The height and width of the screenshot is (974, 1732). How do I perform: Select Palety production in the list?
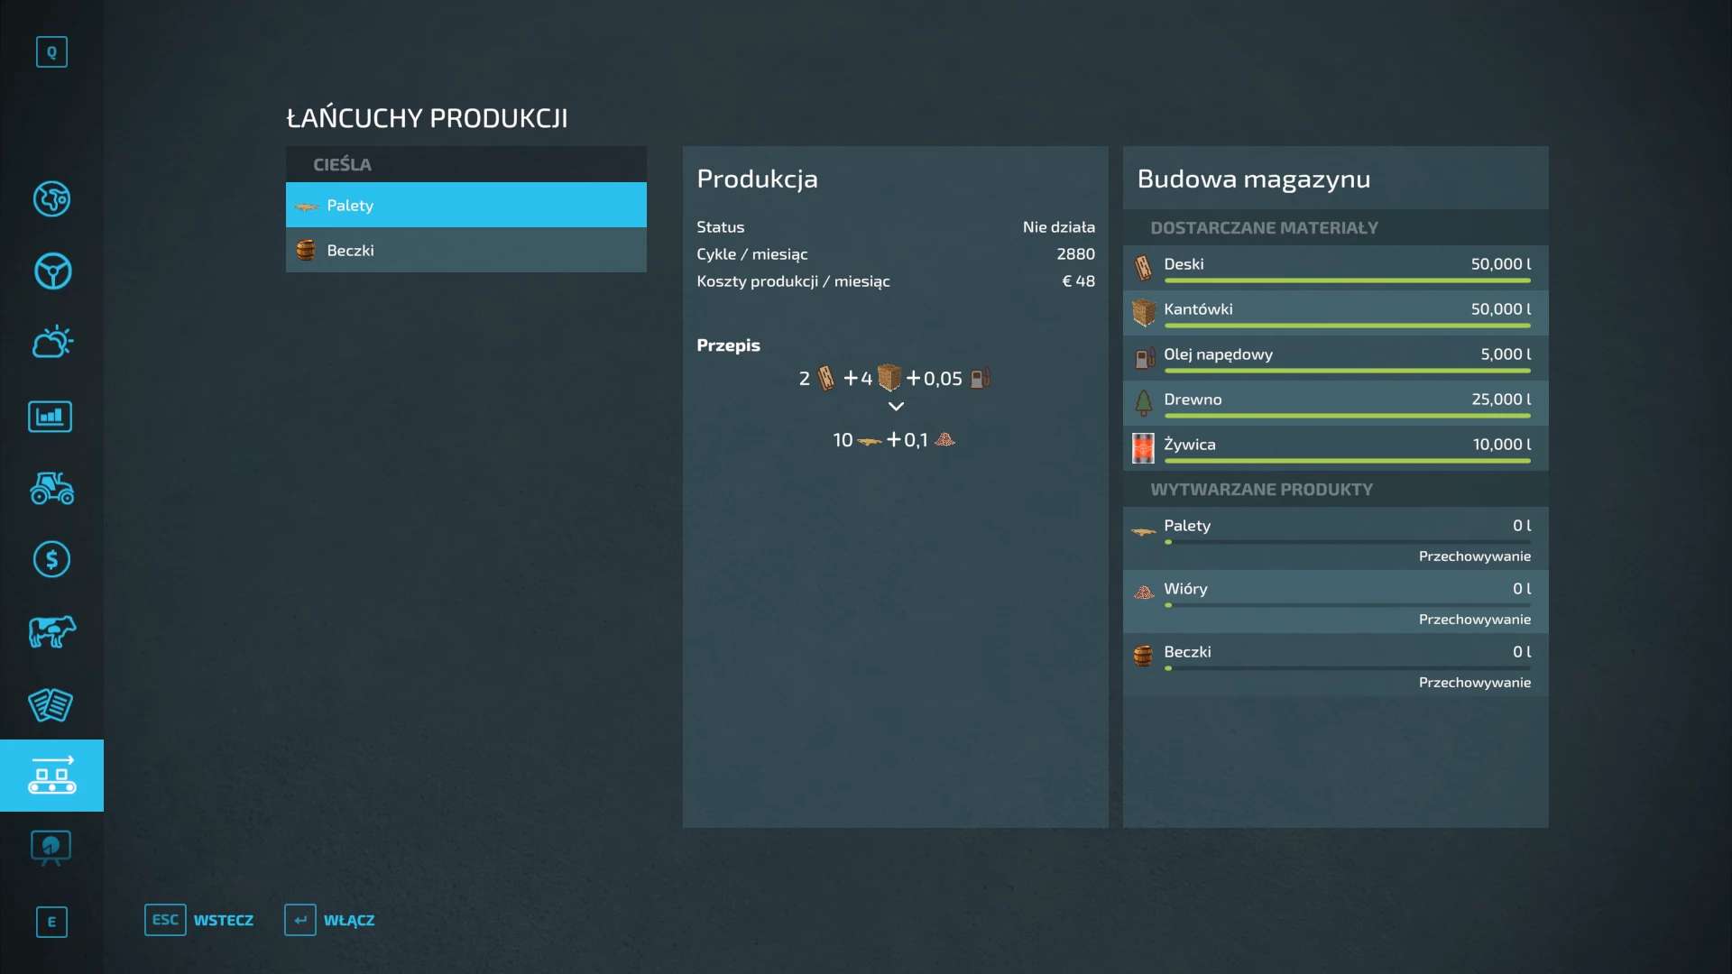[x=465, y=205]
